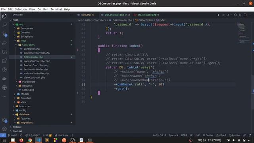Click the Ln 55, Col 18 cursor position
Screen dimensions: 254x143
pos(160,135)
